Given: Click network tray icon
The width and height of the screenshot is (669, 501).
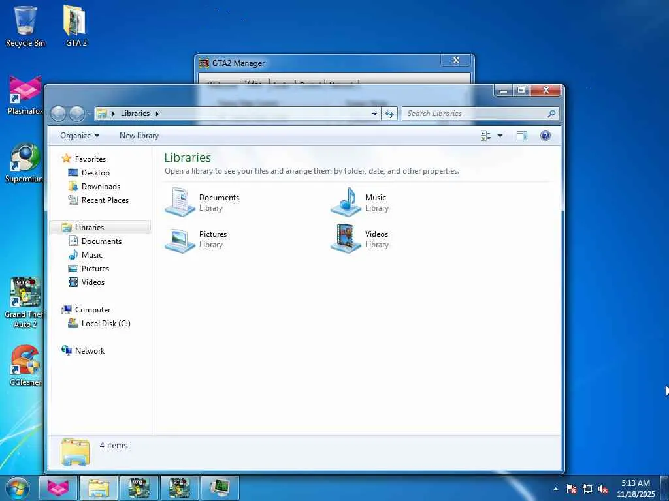Looking at the screenshot, I should pyautogui.click(x=587, y=489).
